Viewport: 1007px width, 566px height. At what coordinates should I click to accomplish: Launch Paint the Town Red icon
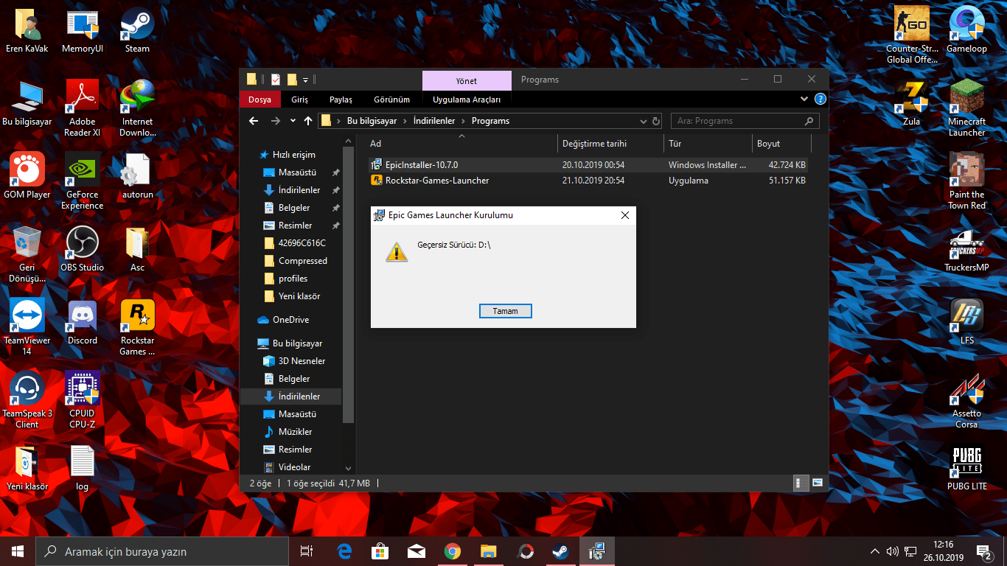(967, 181)
